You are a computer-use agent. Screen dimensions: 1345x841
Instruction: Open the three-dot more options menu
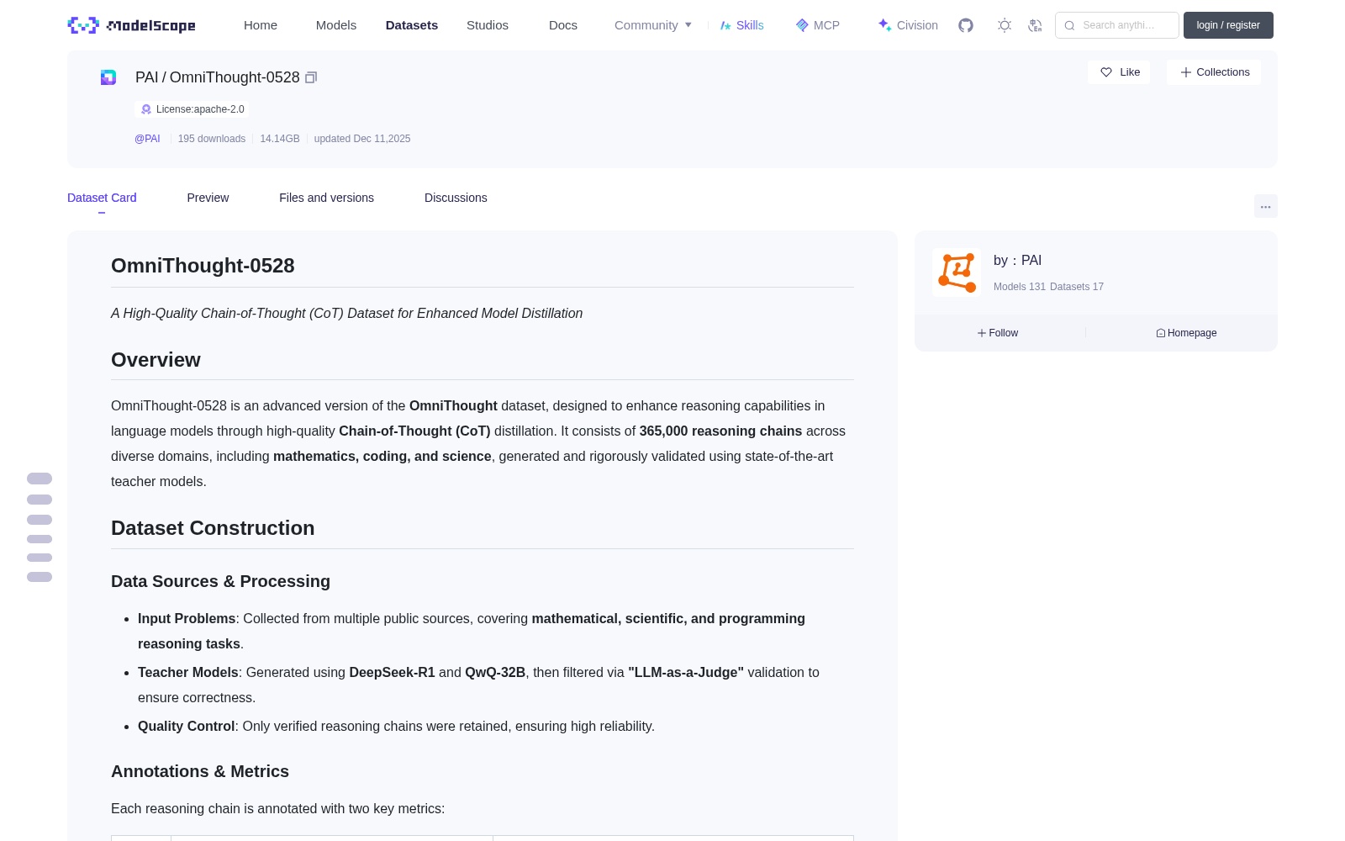click(x=1266, y=207)
